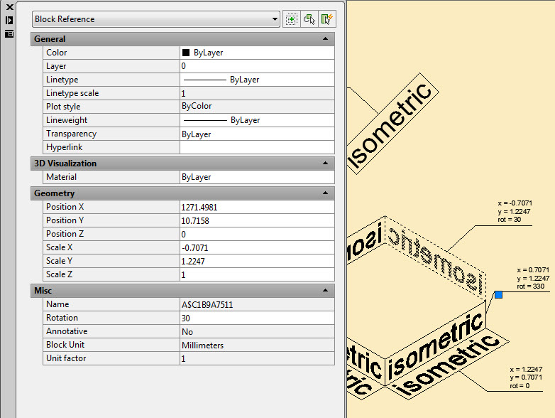The width and height of the screenshot is (555, 418).
Task: Toggle the auto-hide icon on the palette strip
Action: 9,20
